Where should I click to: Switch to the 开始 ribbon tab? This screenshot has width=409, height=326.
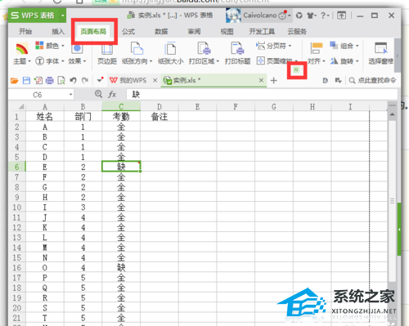click(25, 32)
